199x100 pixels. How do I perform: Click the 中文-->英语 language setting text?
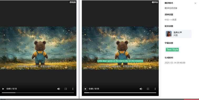pyautogui.click(x=171, y=20)
